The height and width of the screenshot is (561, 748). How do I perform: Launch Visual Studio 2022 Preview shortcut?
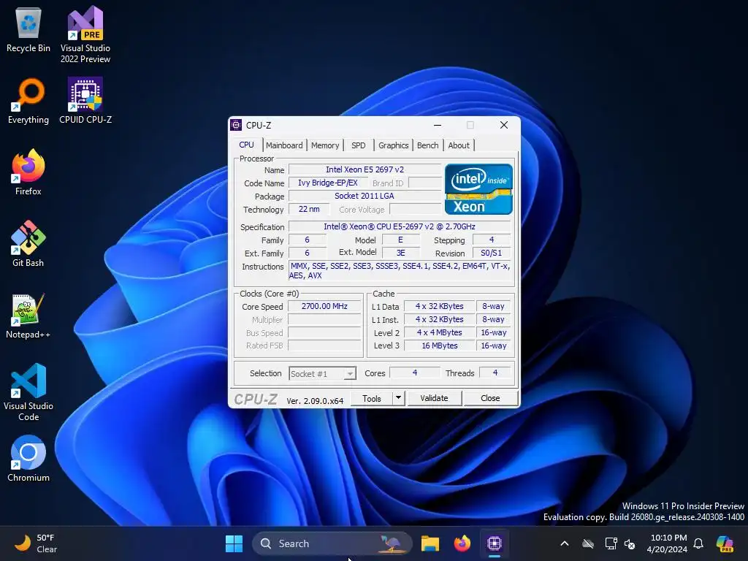click(x=85, y=34)
